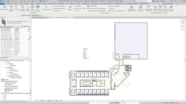Click Set Circuit Properties icon
Screen dimensions: 186x104
tap(165, 8)
